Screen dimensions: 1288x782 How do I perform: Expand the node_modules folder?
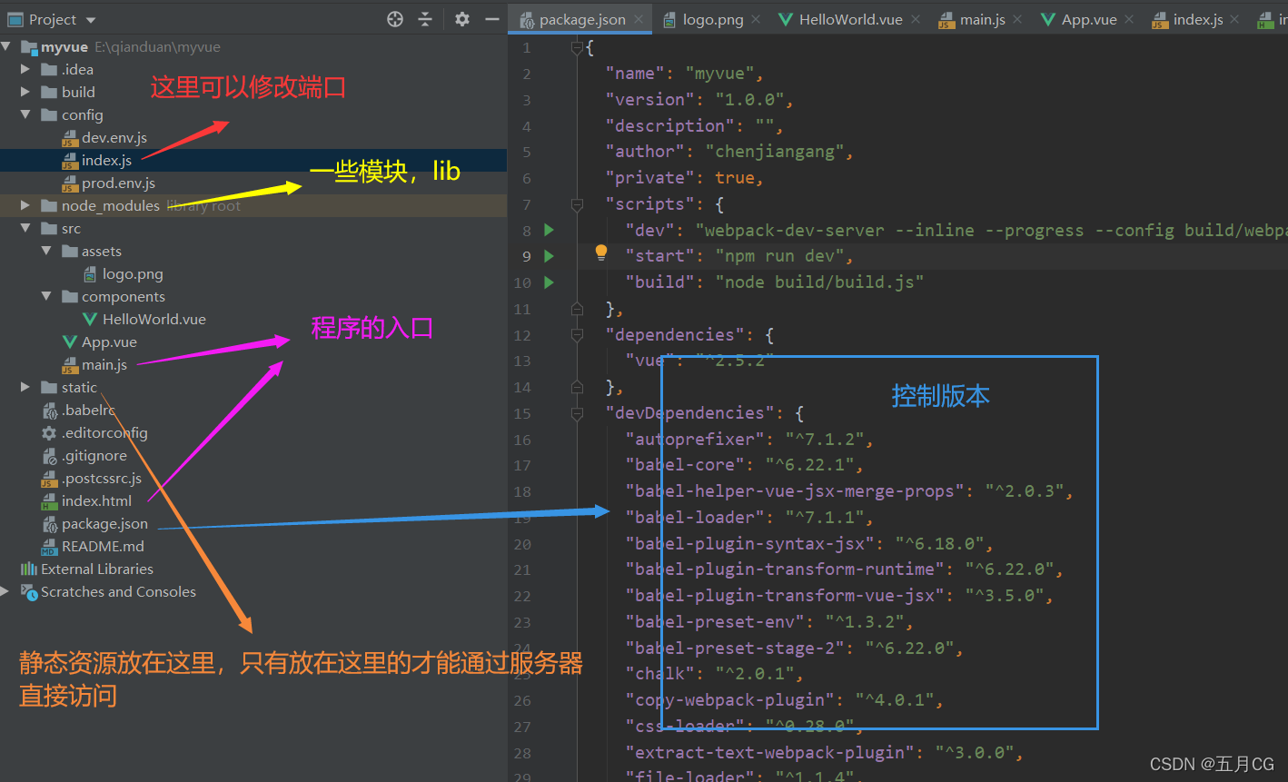pyautogui.click(x=25, y=205)
